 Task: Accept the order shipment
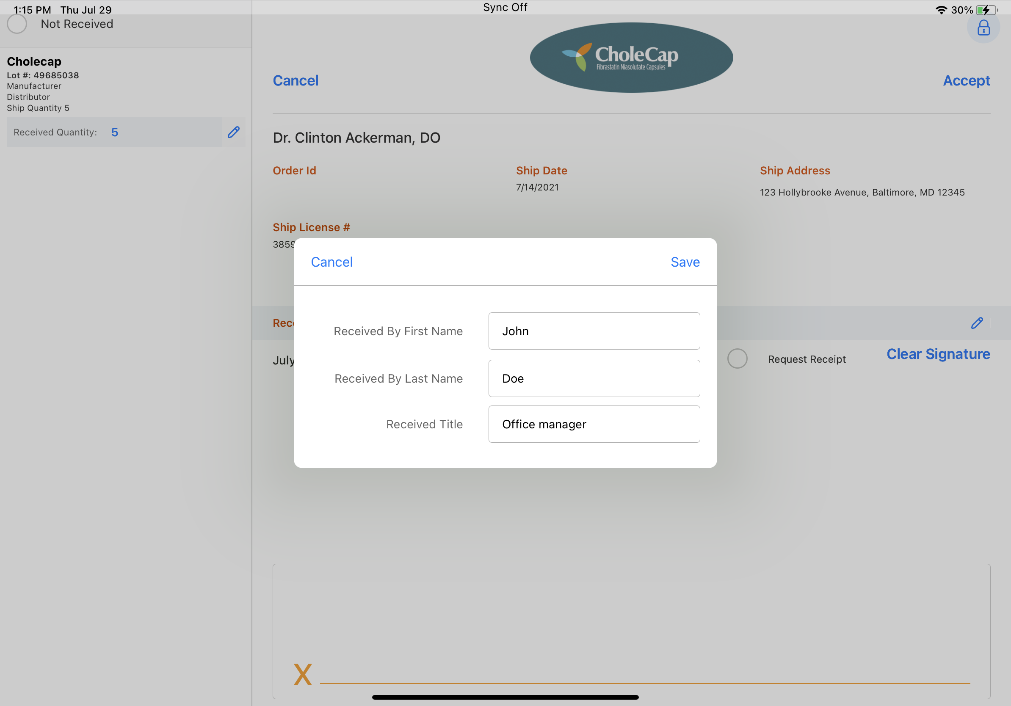click(x=966, y=80)
